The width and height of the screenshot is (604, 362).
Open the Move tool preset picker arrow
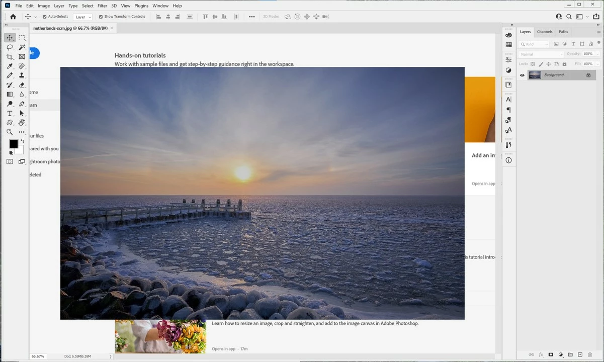(35, 17)
